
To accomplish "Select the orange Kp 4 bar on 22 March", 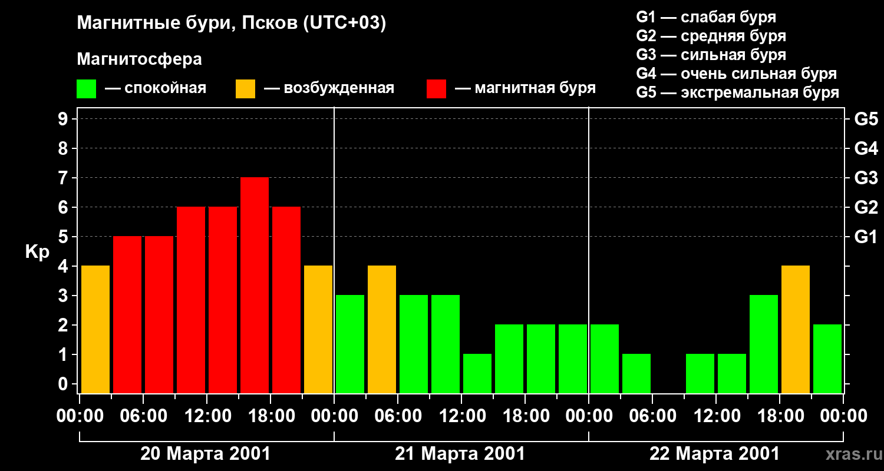I will coord(796,330).
